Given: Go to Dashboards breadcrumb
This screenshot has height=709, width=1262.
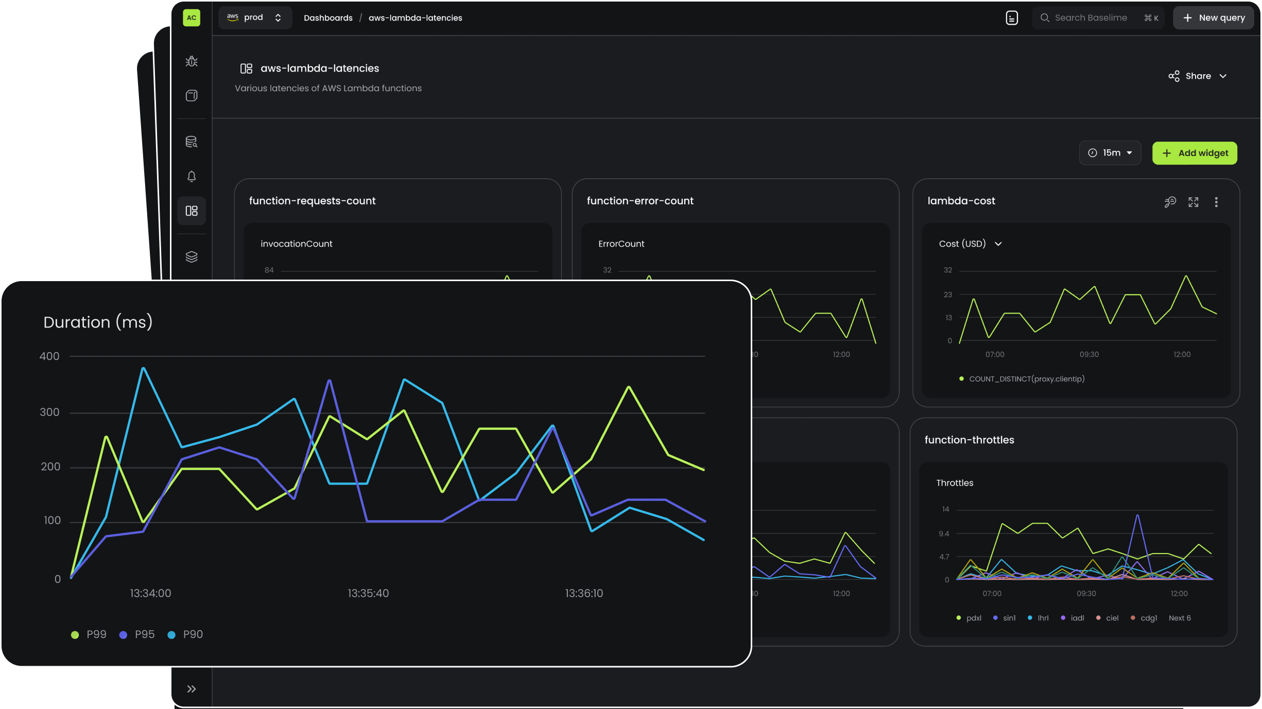Looking at the screenshot, I should coord(328,18).
